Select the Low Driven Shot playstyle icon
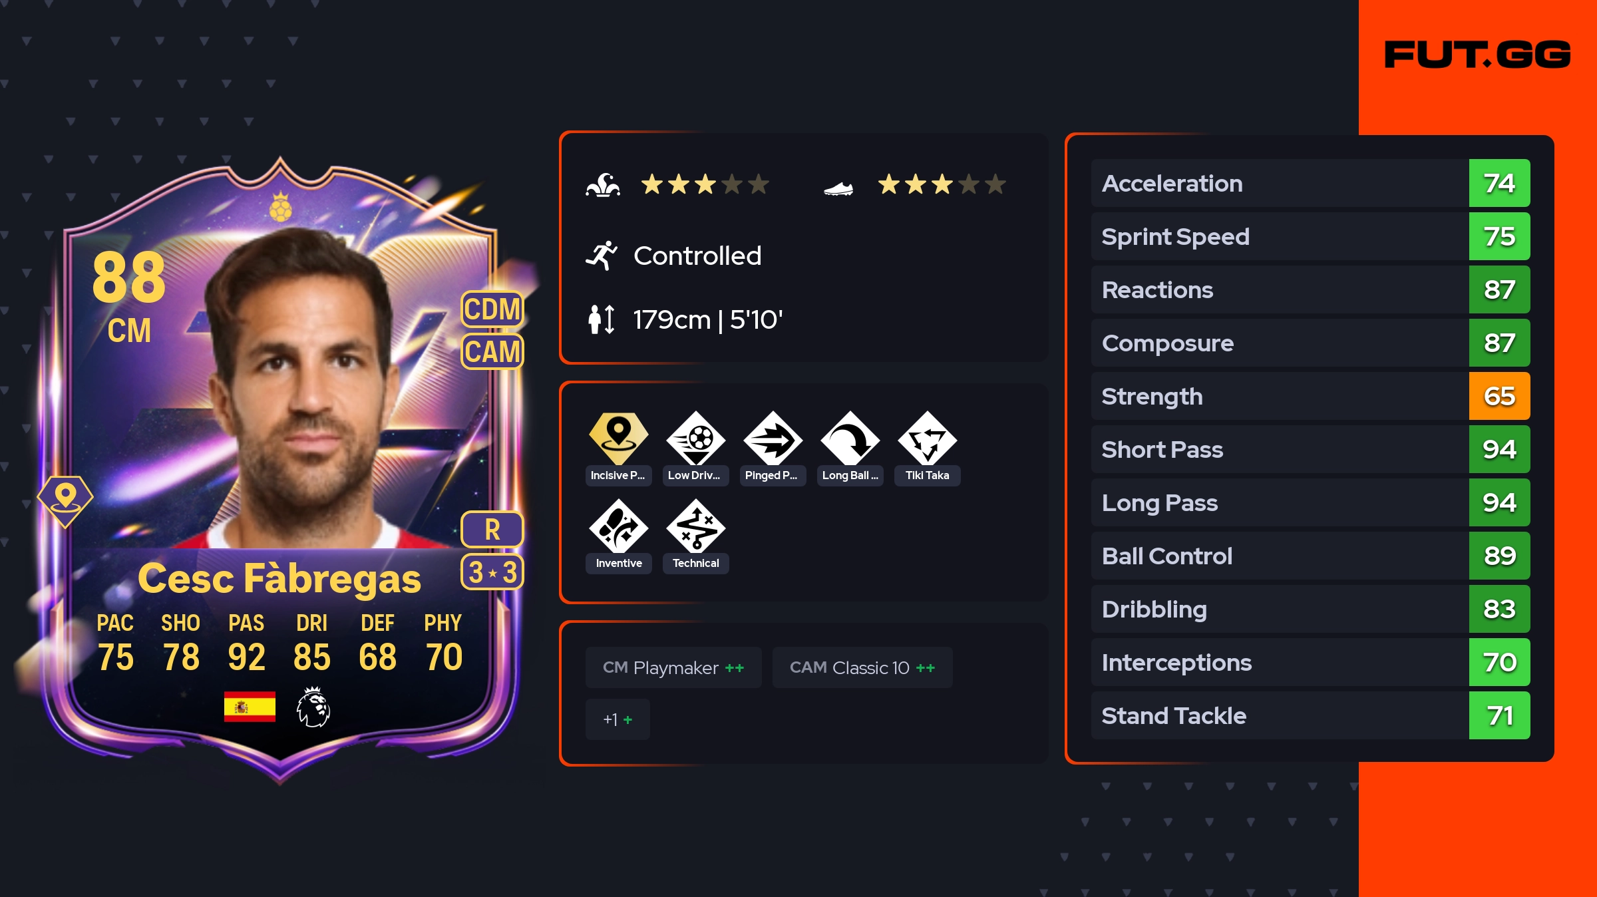Viewport: 1597px width, 897px height. point(695,439)
